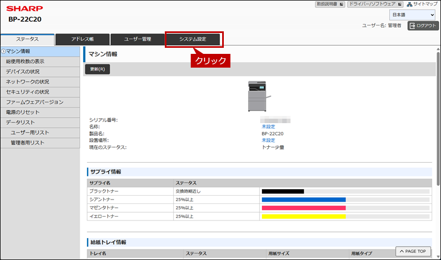Click the black toner level bar
Screen dimensions: 441x260
(x=346, y=191)
